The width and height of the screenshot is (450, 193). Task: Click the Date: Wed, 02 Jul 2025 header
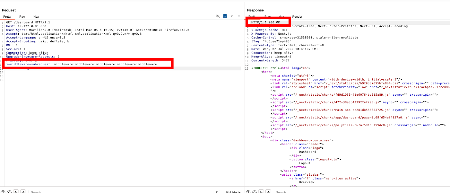click(x=285, y=49)
